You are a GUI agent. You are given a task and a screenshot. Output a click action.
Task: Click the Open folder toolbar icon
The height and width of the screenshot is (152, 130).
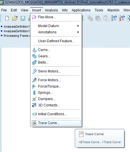(15, 18)
